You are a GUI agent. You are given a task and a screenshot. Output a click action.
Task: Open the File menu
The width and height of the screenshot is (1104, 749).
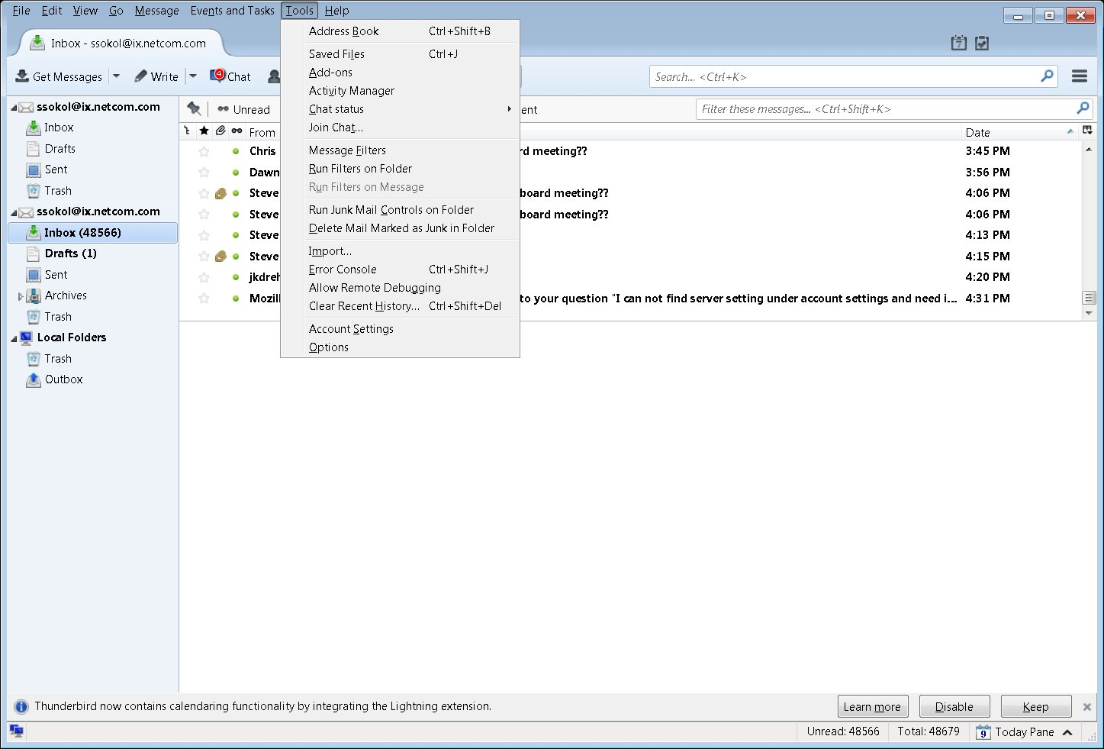click(x=21, y=11)
